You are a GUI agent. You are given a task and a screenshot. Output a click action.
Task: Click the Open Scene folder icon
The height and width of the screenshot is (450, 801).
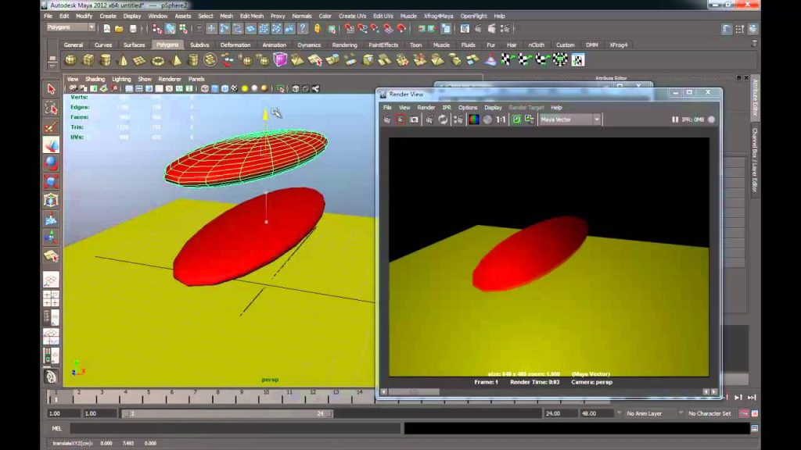pos(119,29)
